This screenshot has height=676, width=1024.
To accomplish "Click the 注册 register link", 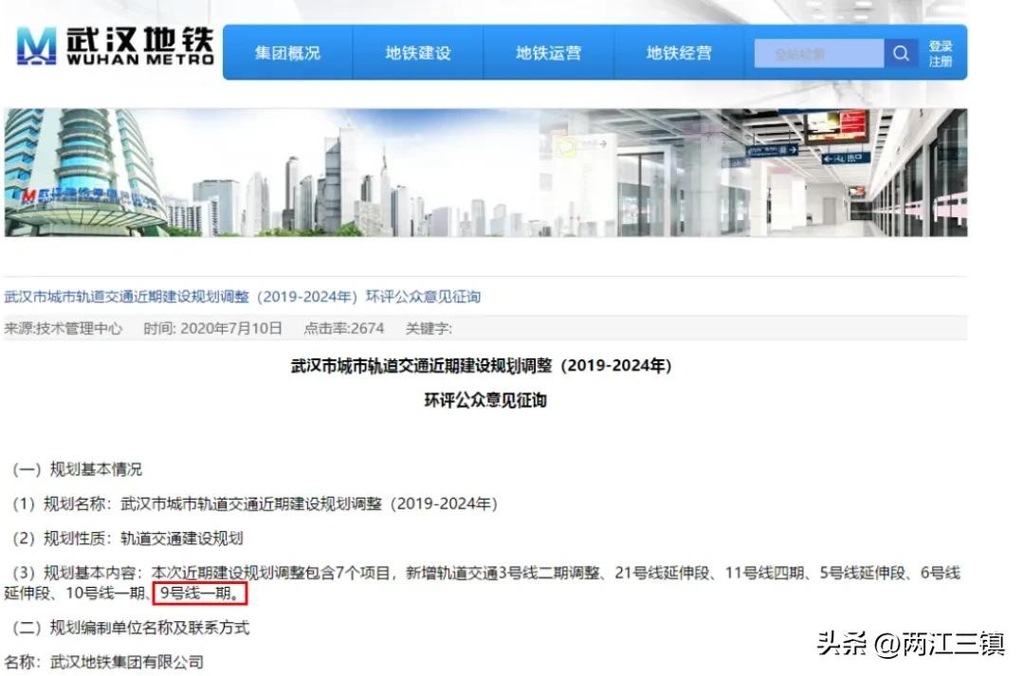I will click(941, 62).
